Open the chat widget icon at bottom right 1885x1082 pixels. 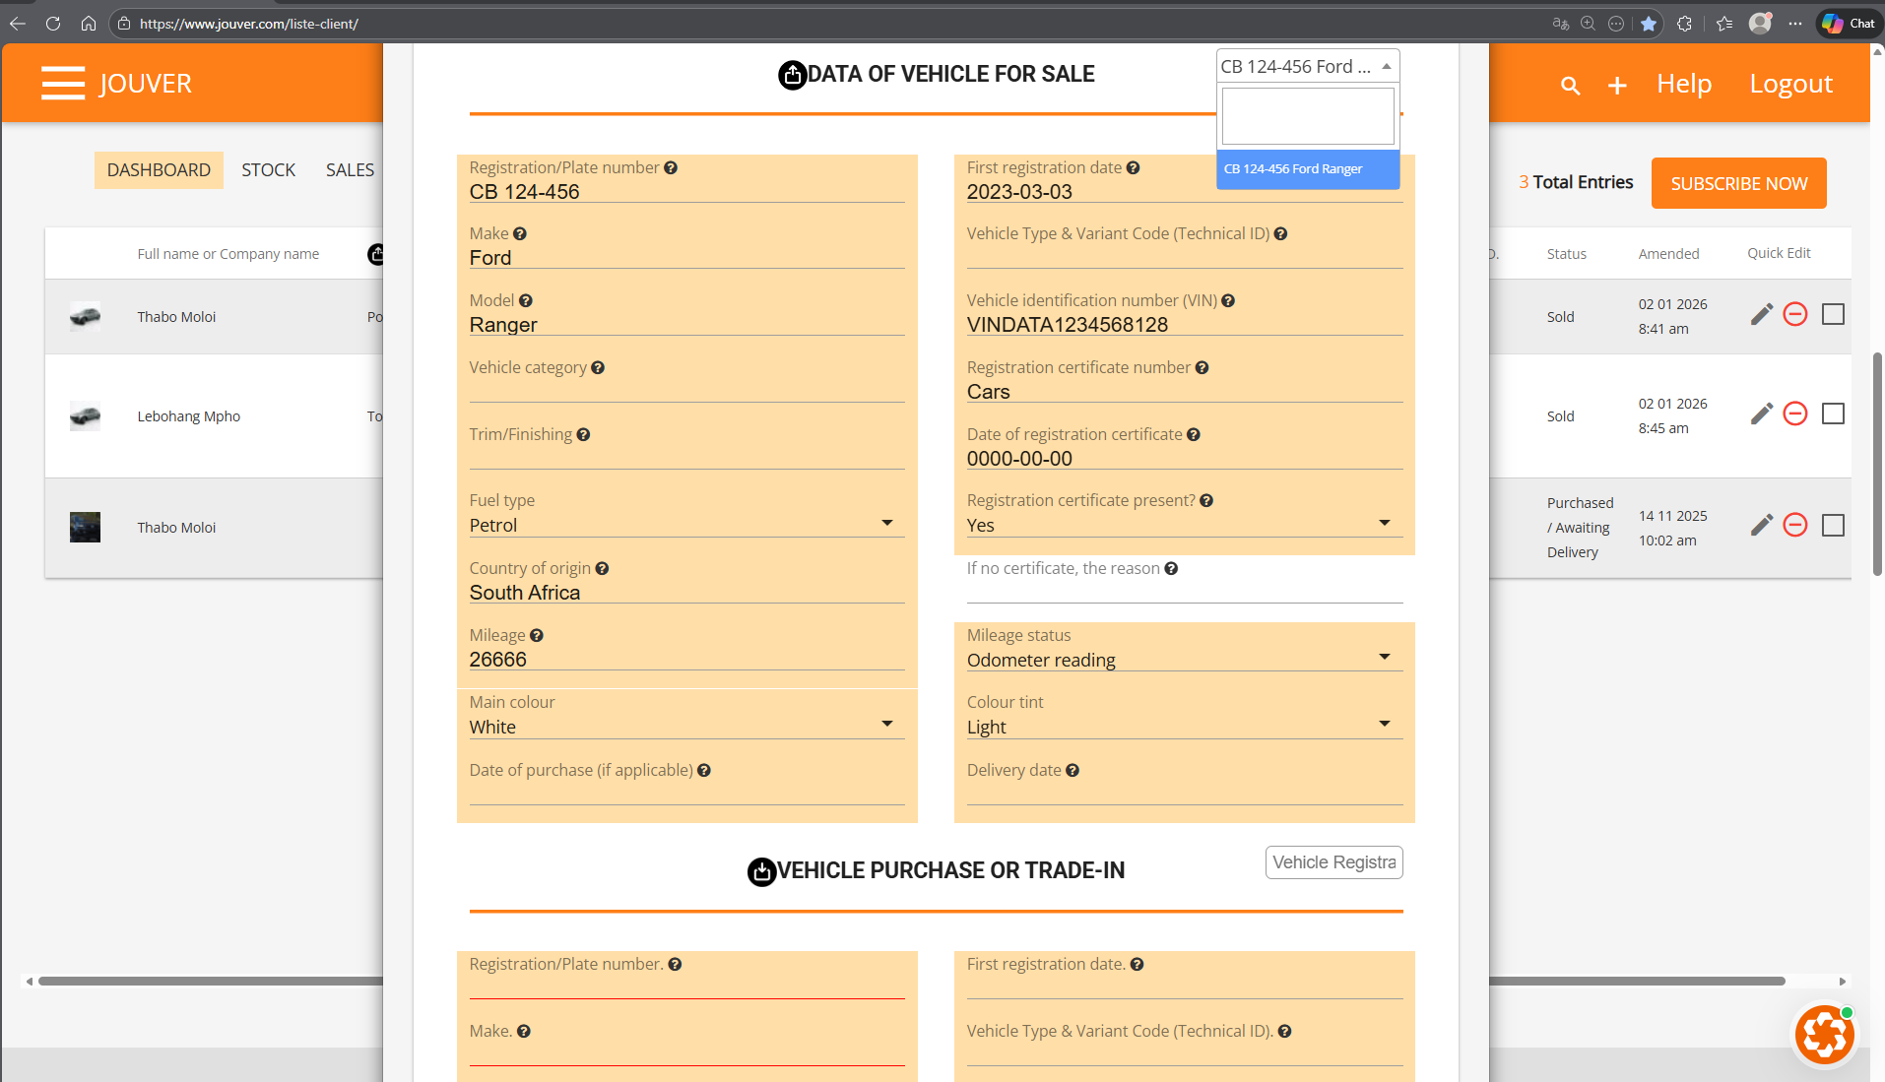pos(1824,1035)
